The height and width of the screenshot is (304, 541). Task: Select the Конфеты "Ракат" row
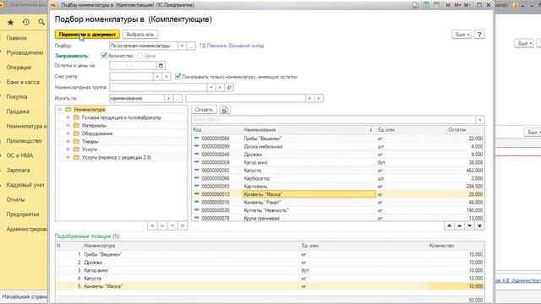pos(338,203)
